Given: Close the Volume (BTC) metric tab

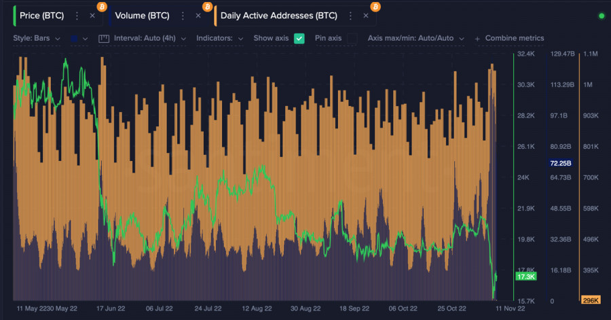Looking at the screenshot, I should (x=198, y=16).
